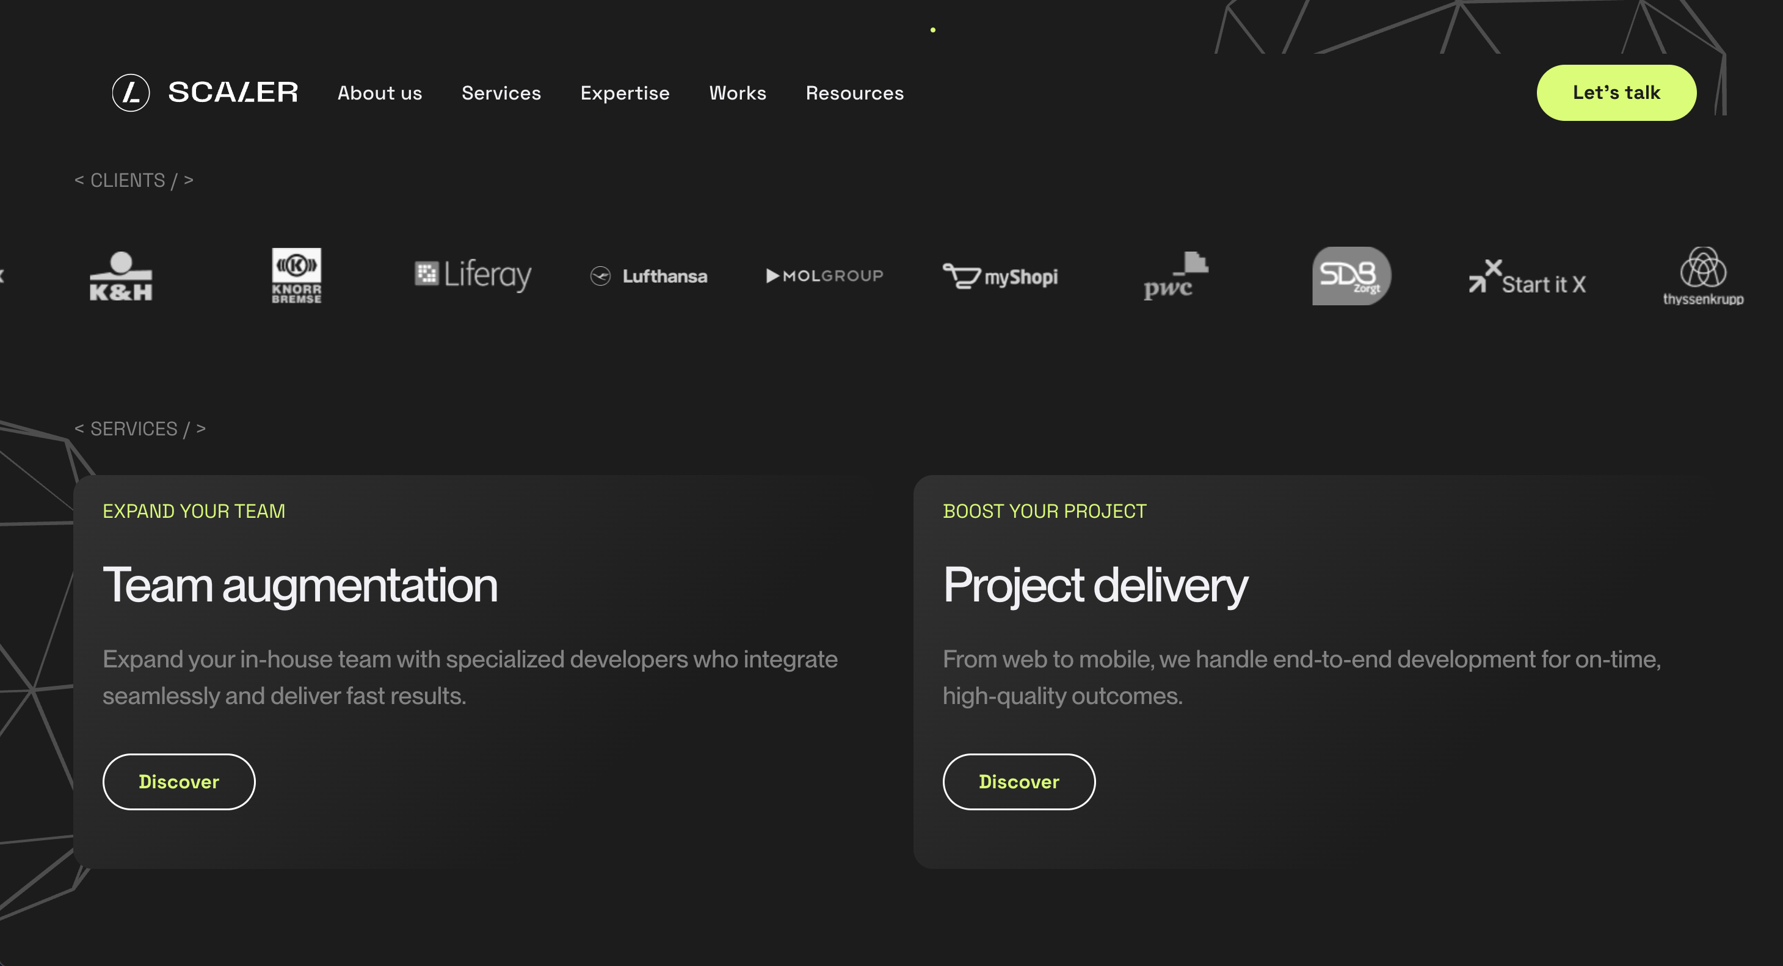This screenshot has width=1783, height=966.
Task: Click the Scaler circular logo icon
Action: pyautogui.click(x=131, y=93)
